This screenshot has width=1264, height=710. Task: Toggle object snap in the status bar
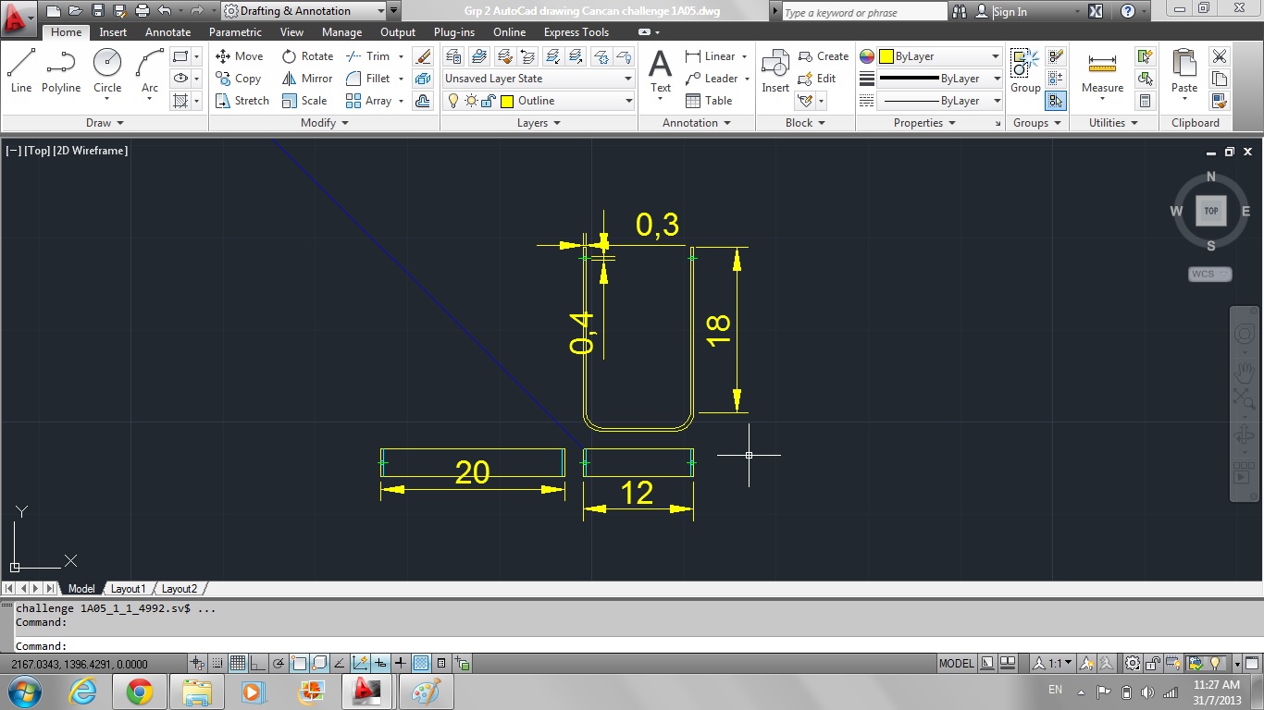tap(298, 663)
